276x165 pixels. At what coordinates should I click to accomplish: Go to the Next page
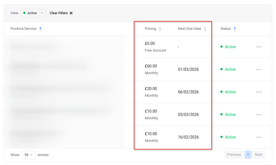coord(259,155)
